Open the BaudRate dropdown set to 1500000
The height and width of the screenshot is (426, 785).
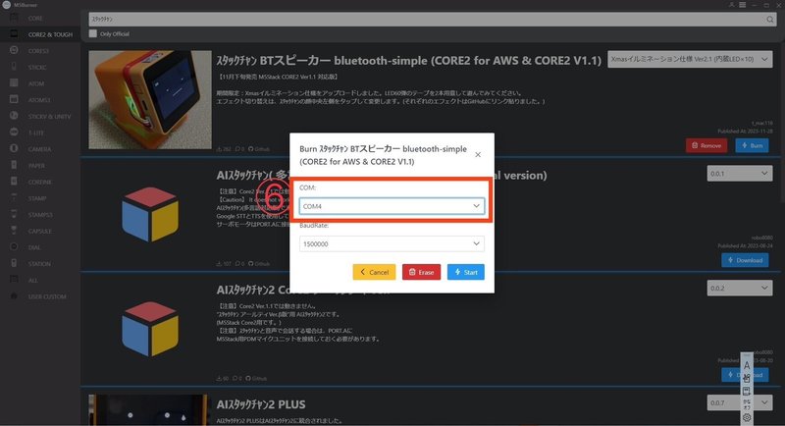tap(392, 243)
